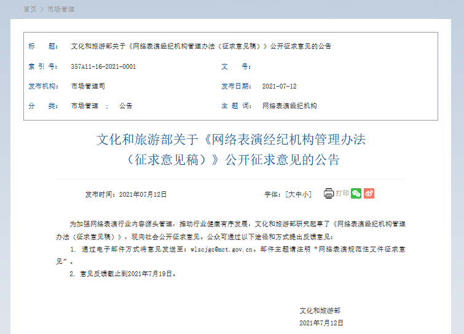This screenshot has height=334, width=464.
Task: Click the 发布机构 label
Action: point(43,87)
